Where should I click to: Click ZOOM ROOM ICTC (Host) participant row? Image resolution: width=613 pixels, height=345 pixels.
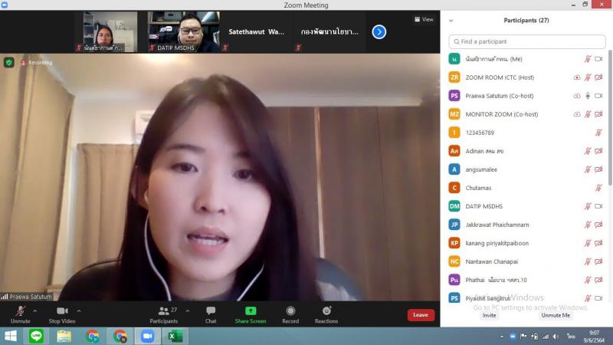click(526, 77)
